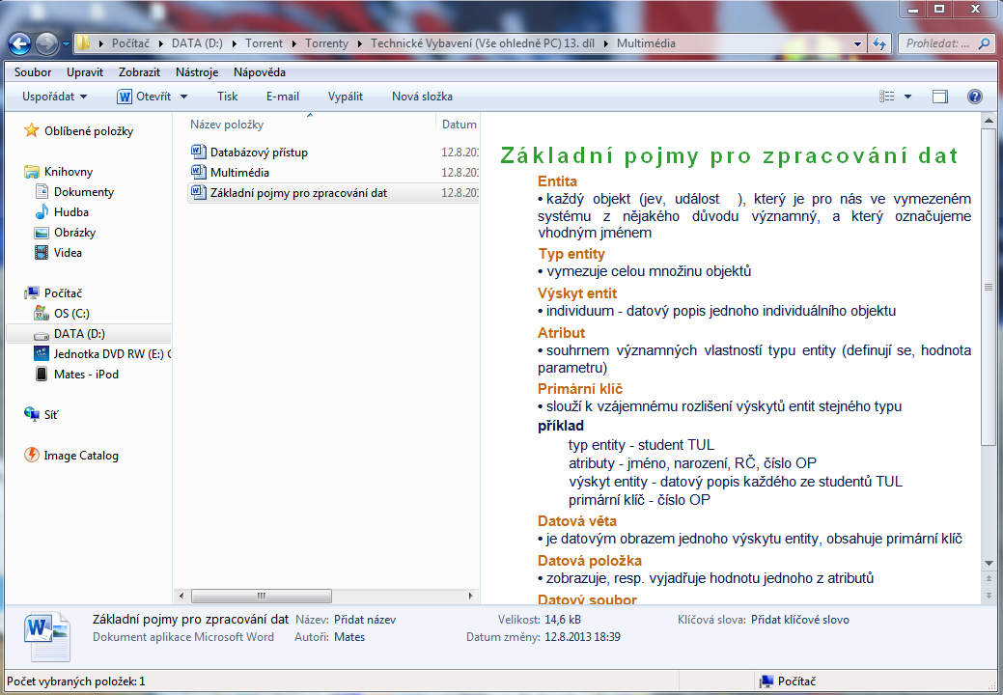Sort by Název položky column header
1003x695 pixels.
click(x=227, y=125)
